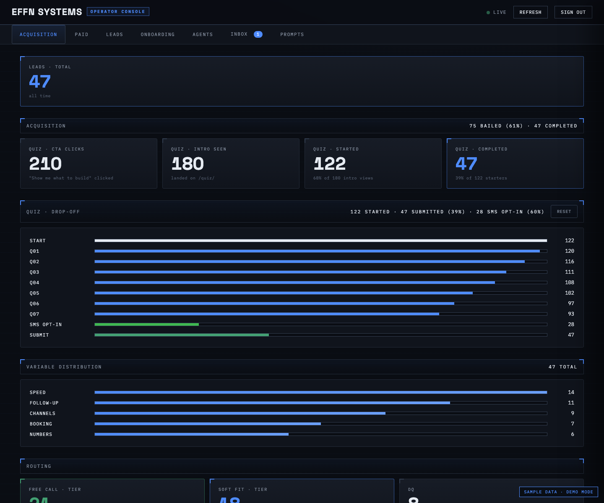Click the Q02 row value 116
The width and height of the screenshot is (604, 503).
click(x=570, y=262)
